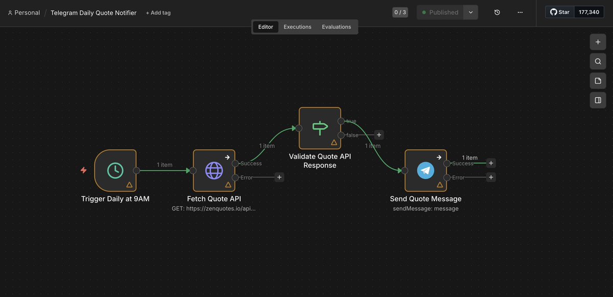Click the plus on Send Quote Error output
Screen dimensions: 613x297
pos(491,177)
